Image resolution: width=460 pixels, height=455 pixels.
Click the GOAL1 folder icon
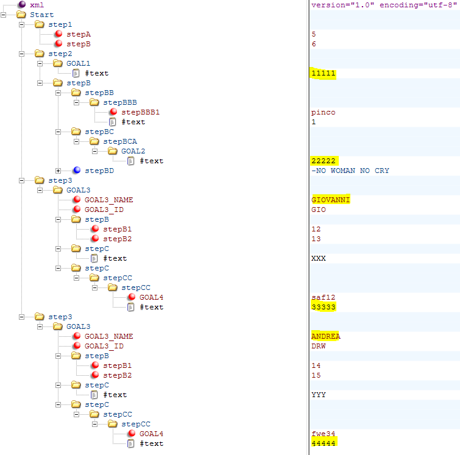coord(58,63)
